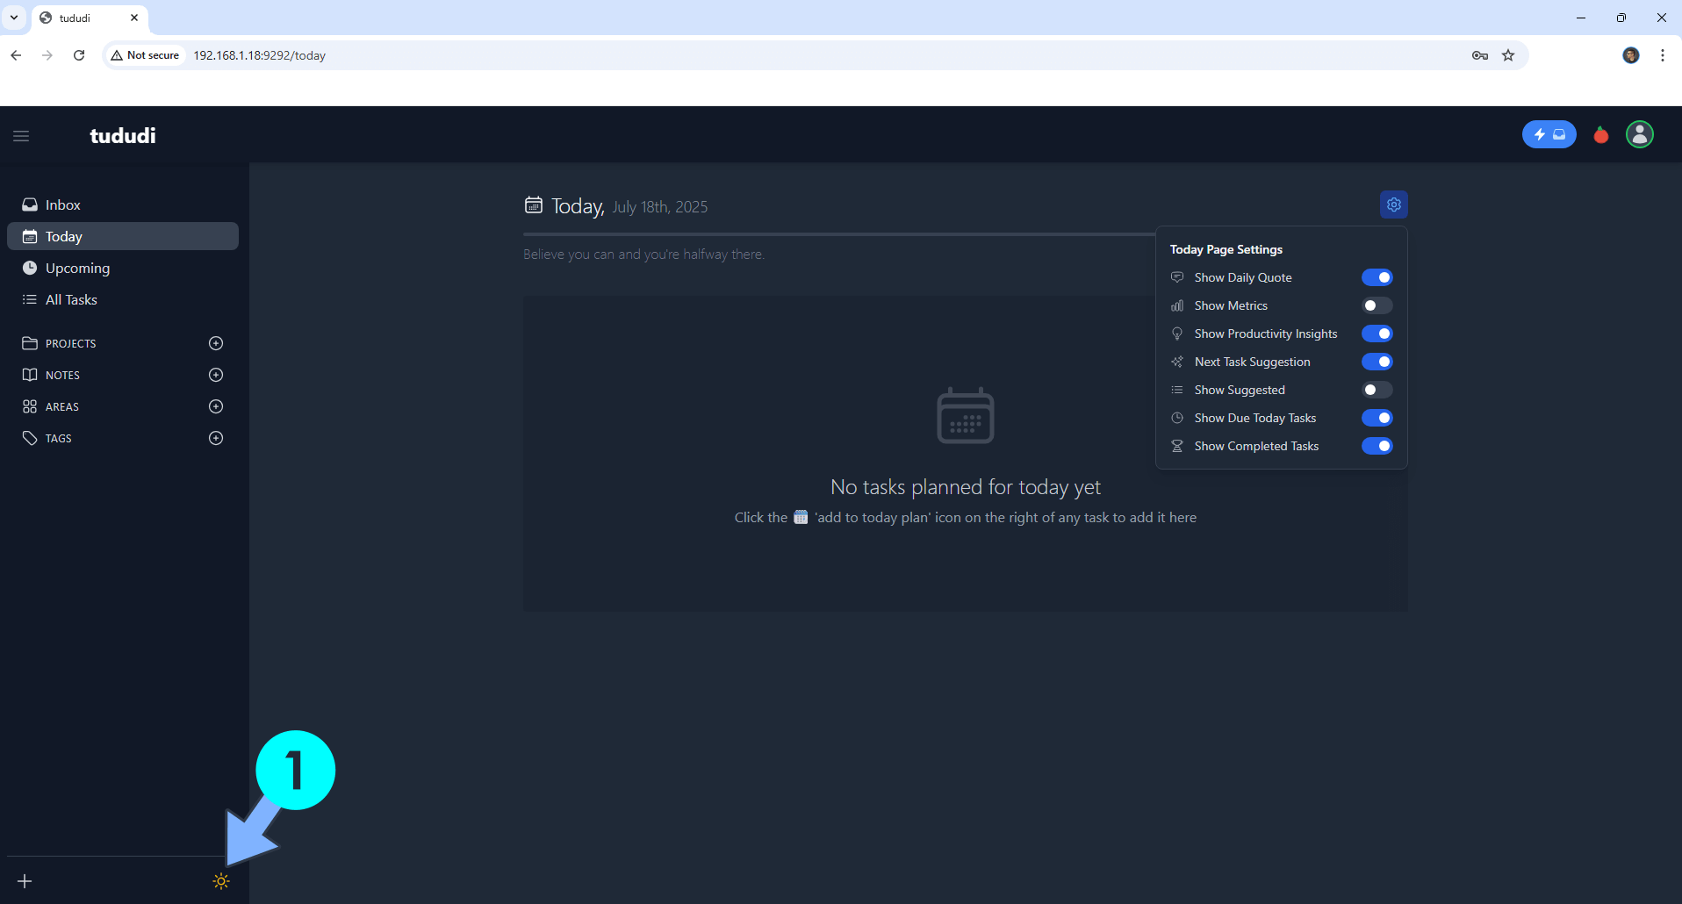Click the 'July 18th, 2025' date text

(660, 207)
